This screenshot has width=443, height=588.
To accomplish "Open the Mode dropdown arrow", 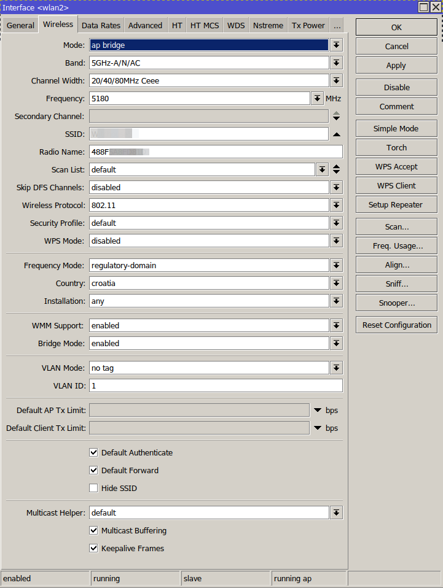I will point(336,45).
